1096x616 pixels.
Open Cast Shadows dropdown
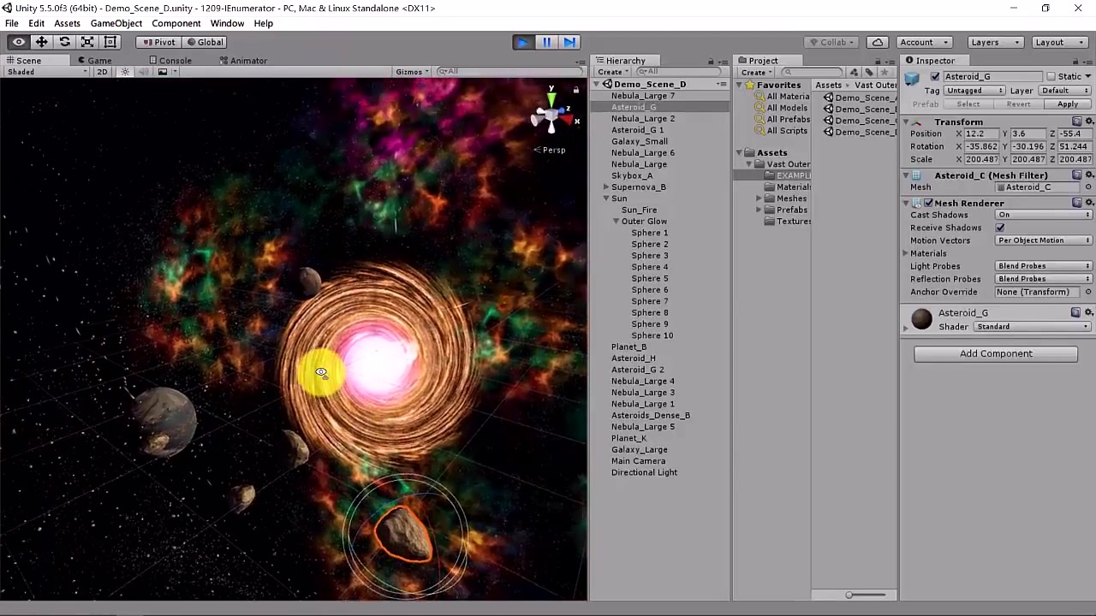[x=1044, y=215]
